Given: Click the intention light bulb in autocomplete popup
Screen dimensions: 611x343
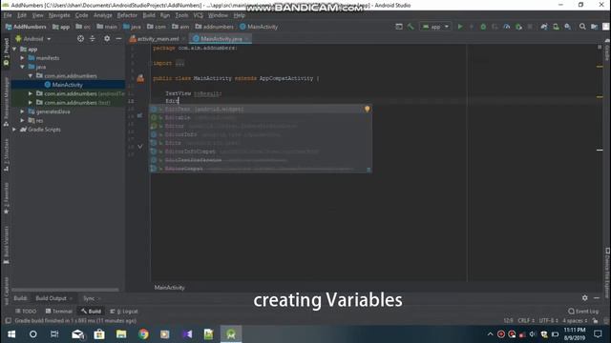Looking at the screenshot, I should 367,110.
